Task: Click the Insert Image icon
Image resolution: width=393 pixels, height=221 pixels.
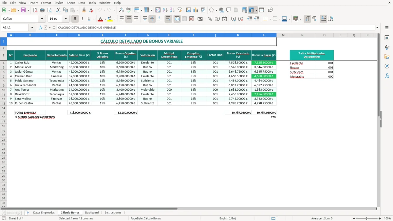Action: click(189, 10)
